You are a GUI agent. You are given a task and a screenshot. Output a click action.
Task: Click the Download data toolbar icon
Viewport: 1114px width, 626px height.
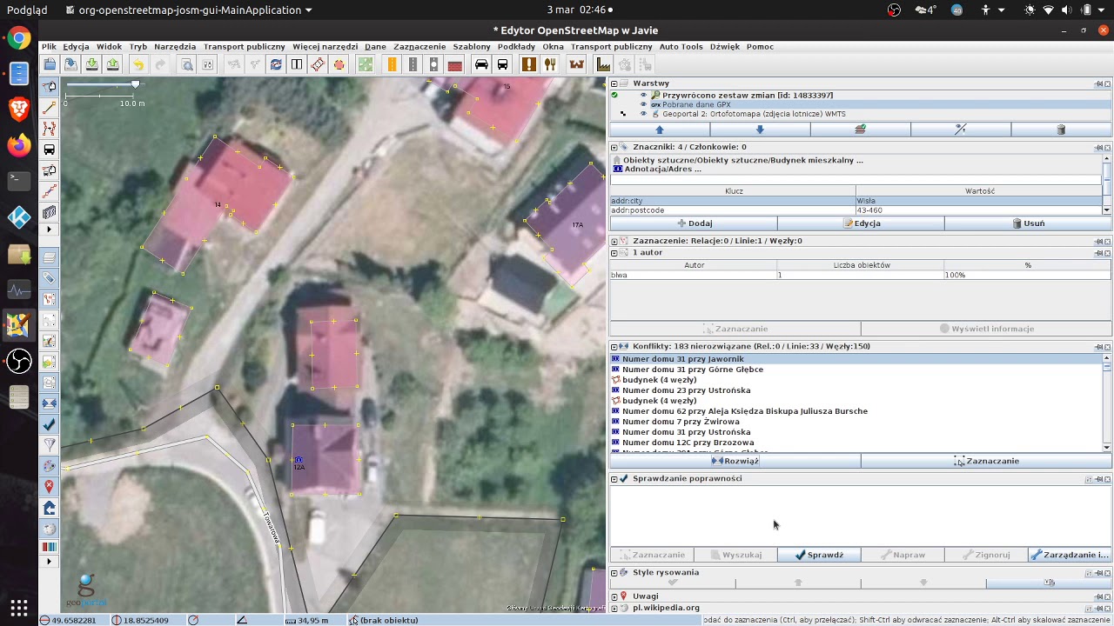pyautogui.click(x=92, y=64)
